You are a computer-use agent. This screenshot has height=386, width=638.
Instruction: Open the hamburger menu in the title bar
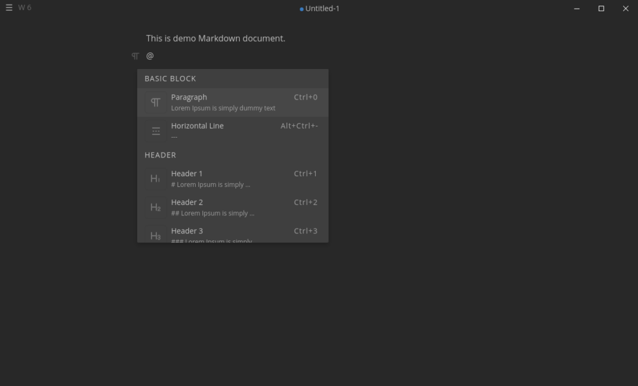pos(9,8)
